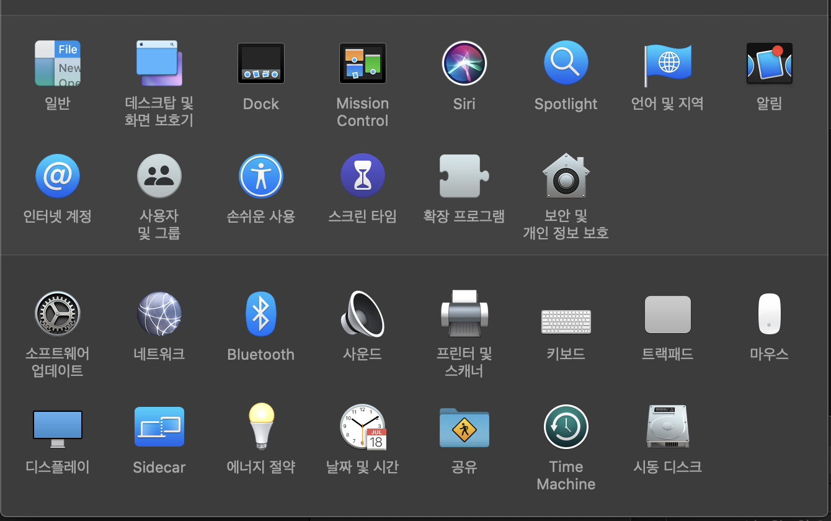
Task: Open the 네트워크 globe icon
Action: click(x=159, y=314)
